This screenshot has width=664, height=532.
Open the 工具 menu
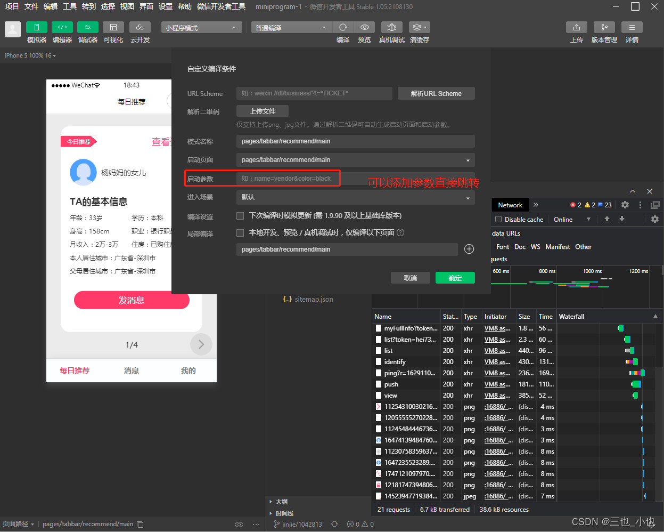pyautogui.click(x=70, y=6)
